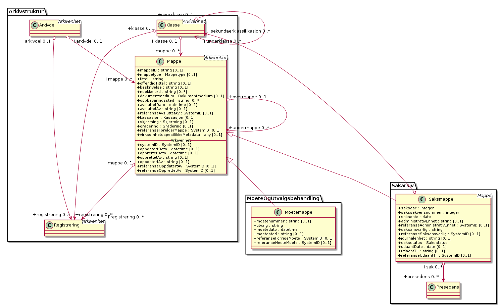
Task: Click the +referanseAvsluttetAv attribute line
Action: 175,113
